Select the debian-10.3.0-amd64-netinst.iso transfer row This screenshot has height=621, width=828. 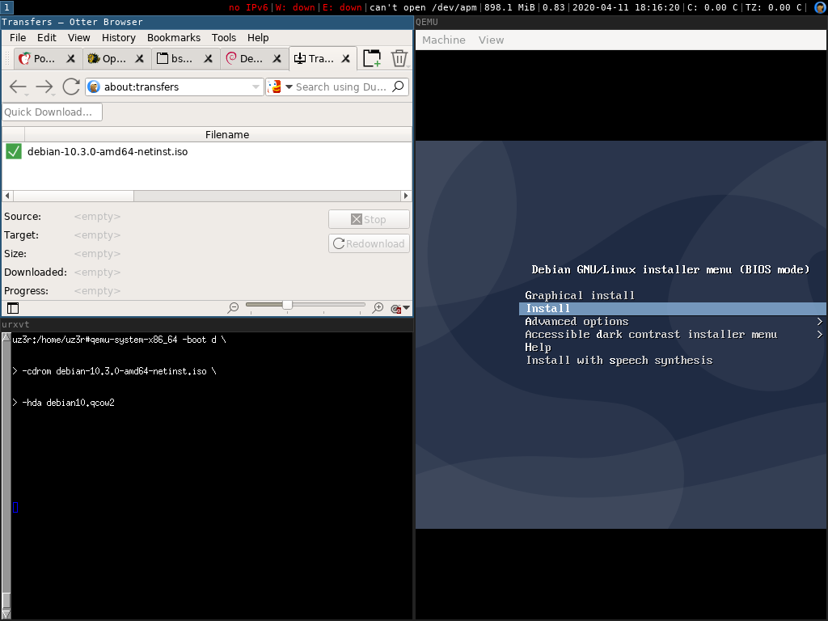207,151
